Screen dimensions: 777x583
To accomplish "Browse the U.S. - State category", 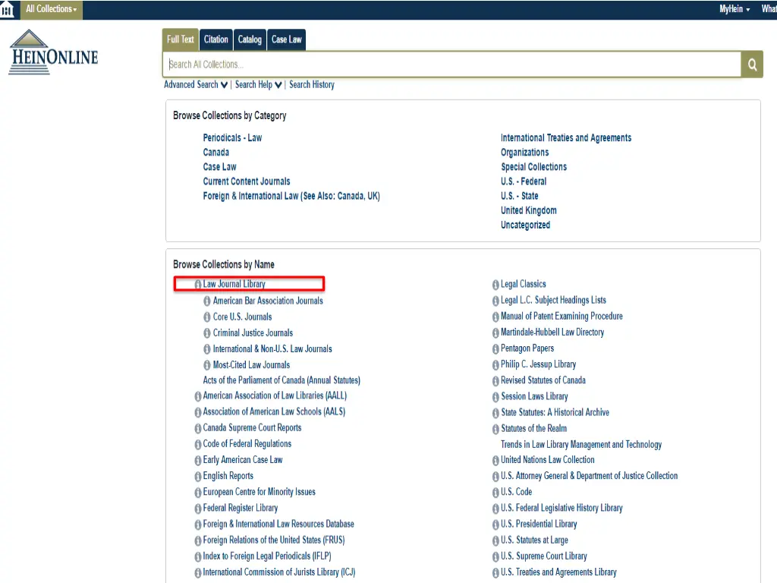I will [x=519, y=196].
